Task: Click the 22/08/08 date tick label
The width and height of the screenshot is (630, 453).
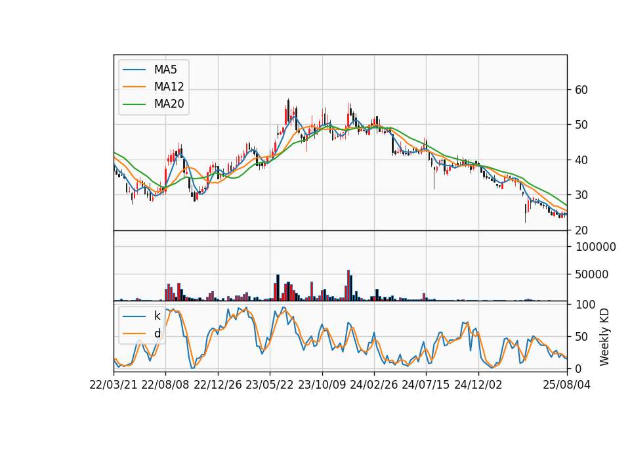Action: [165, 385]
